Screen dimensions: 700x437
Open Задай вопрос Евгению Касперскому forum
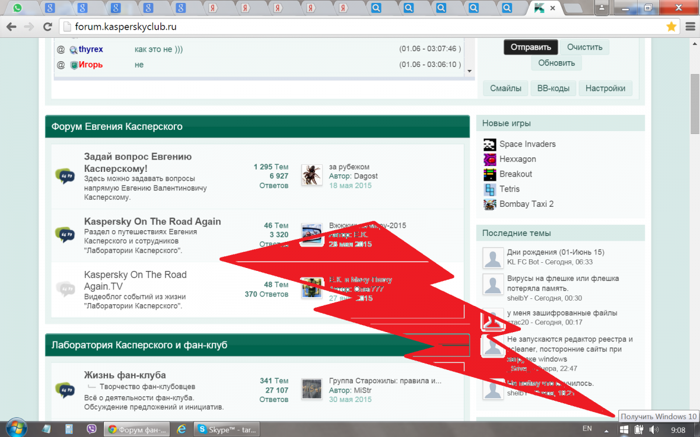coord(138,163)
